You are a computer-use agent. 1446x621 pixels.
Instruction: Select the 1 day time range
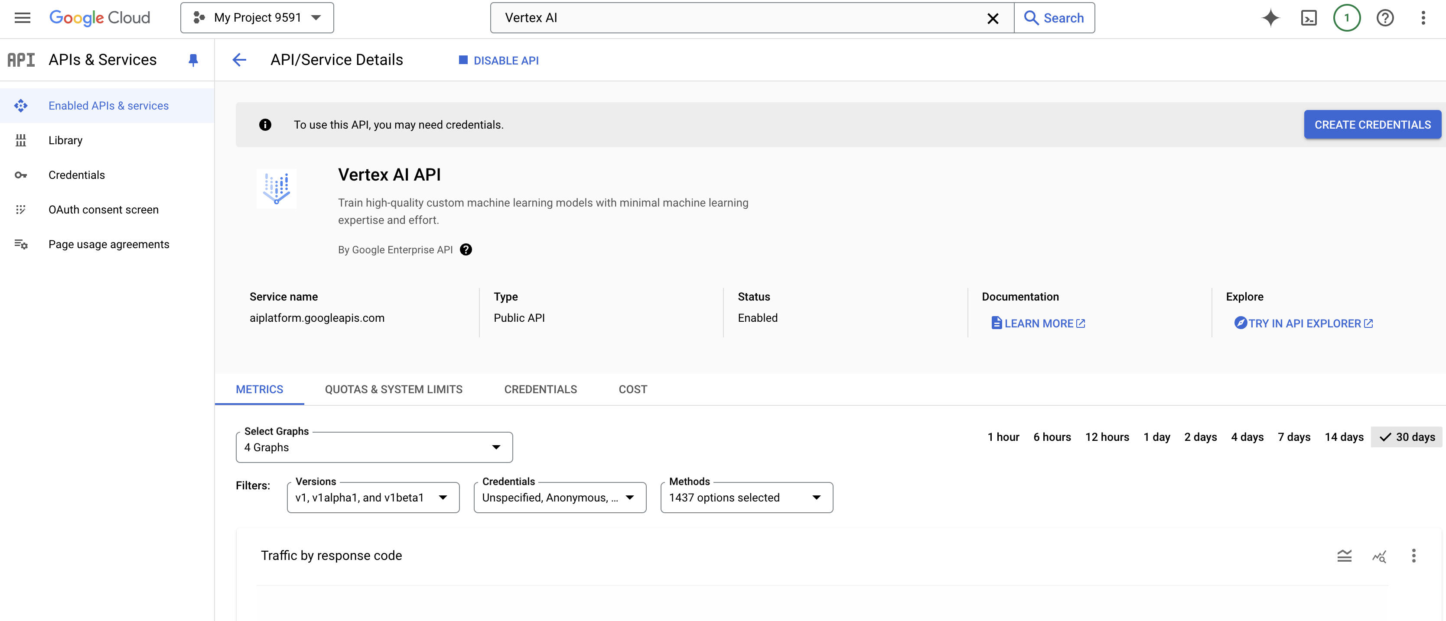click(1156, 437)
